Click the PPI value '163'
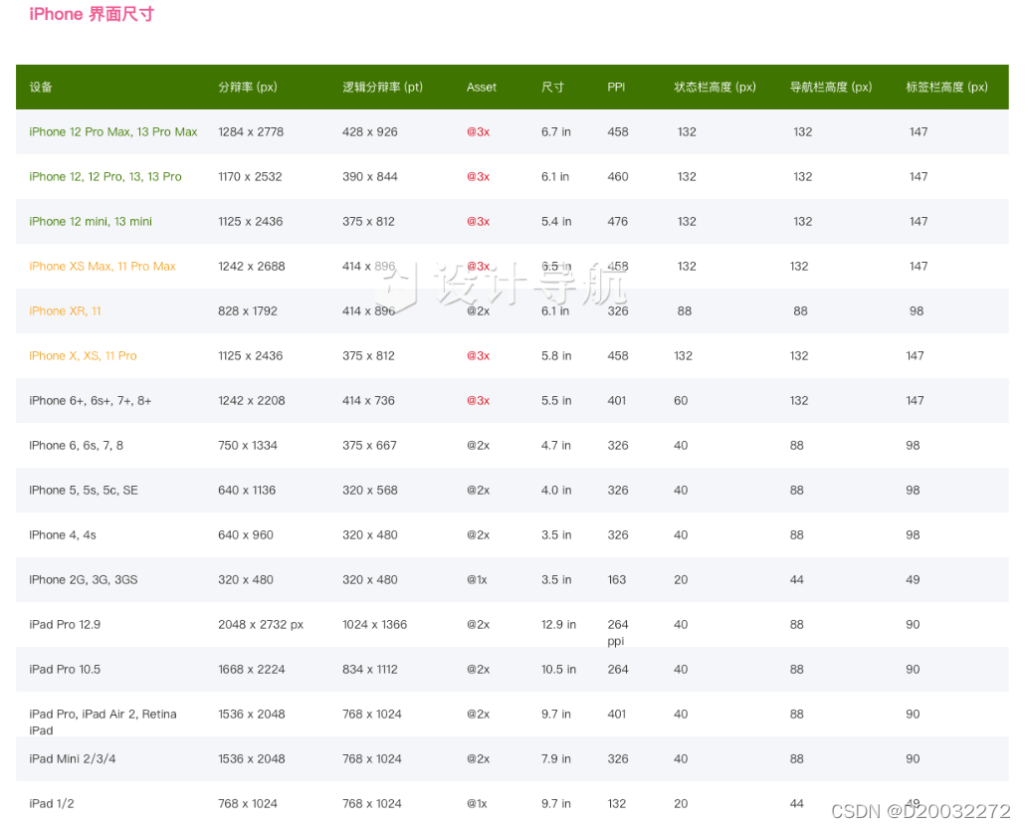Screen dimensions: 1025x828 click(616, 579)
